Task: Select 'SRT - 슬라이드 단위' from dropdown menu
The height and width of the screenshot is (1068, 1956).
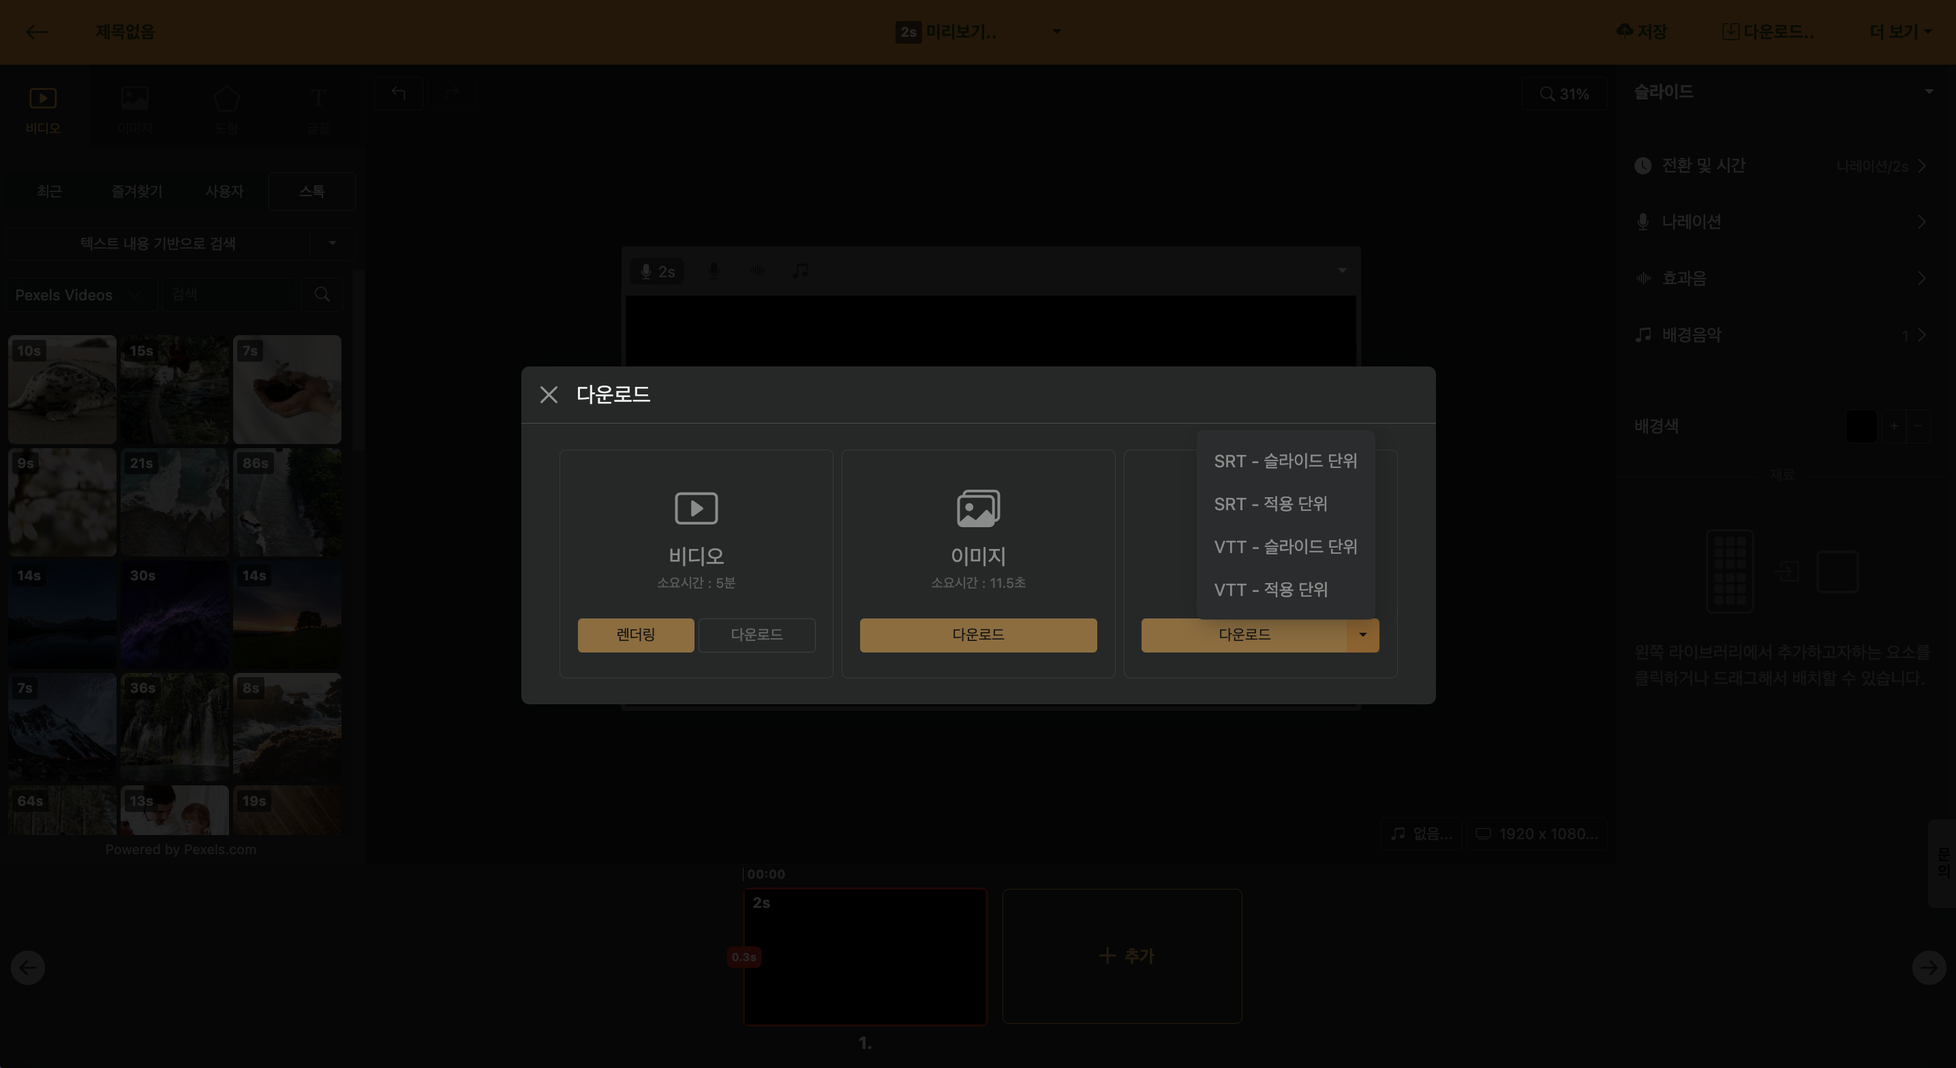Action: coord(1285,460)
